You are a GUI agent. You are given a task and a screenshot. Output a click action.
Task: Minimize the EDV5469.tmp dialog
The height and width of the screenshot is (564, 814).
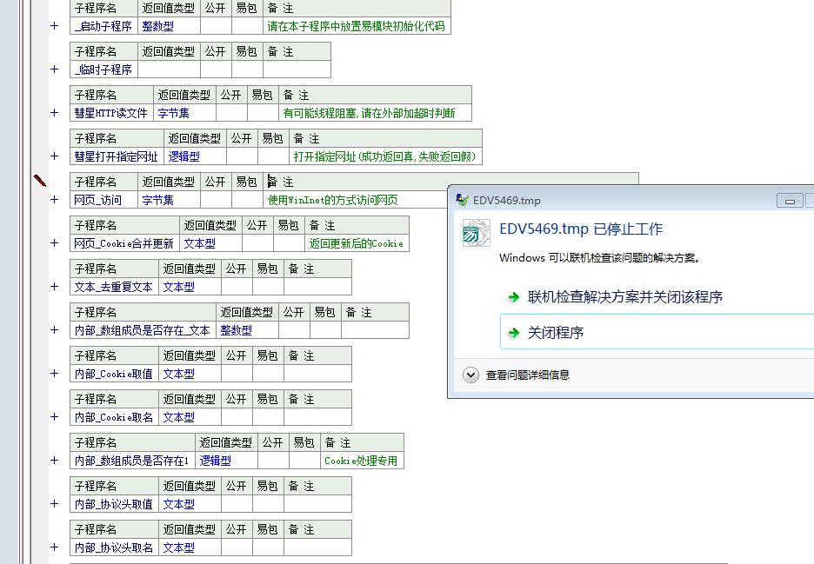[790, 201]
